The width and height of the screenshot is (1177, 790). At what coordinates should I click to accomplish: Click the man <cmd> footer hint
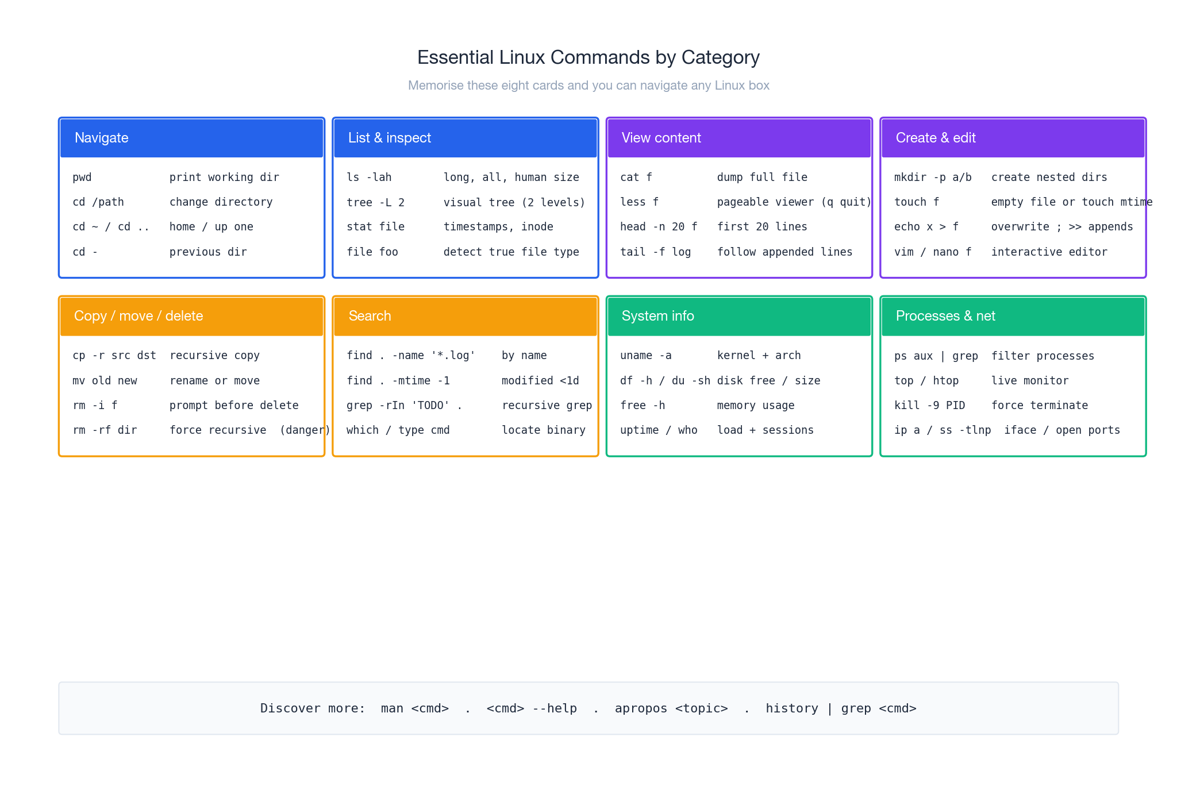tap(414, 708)
